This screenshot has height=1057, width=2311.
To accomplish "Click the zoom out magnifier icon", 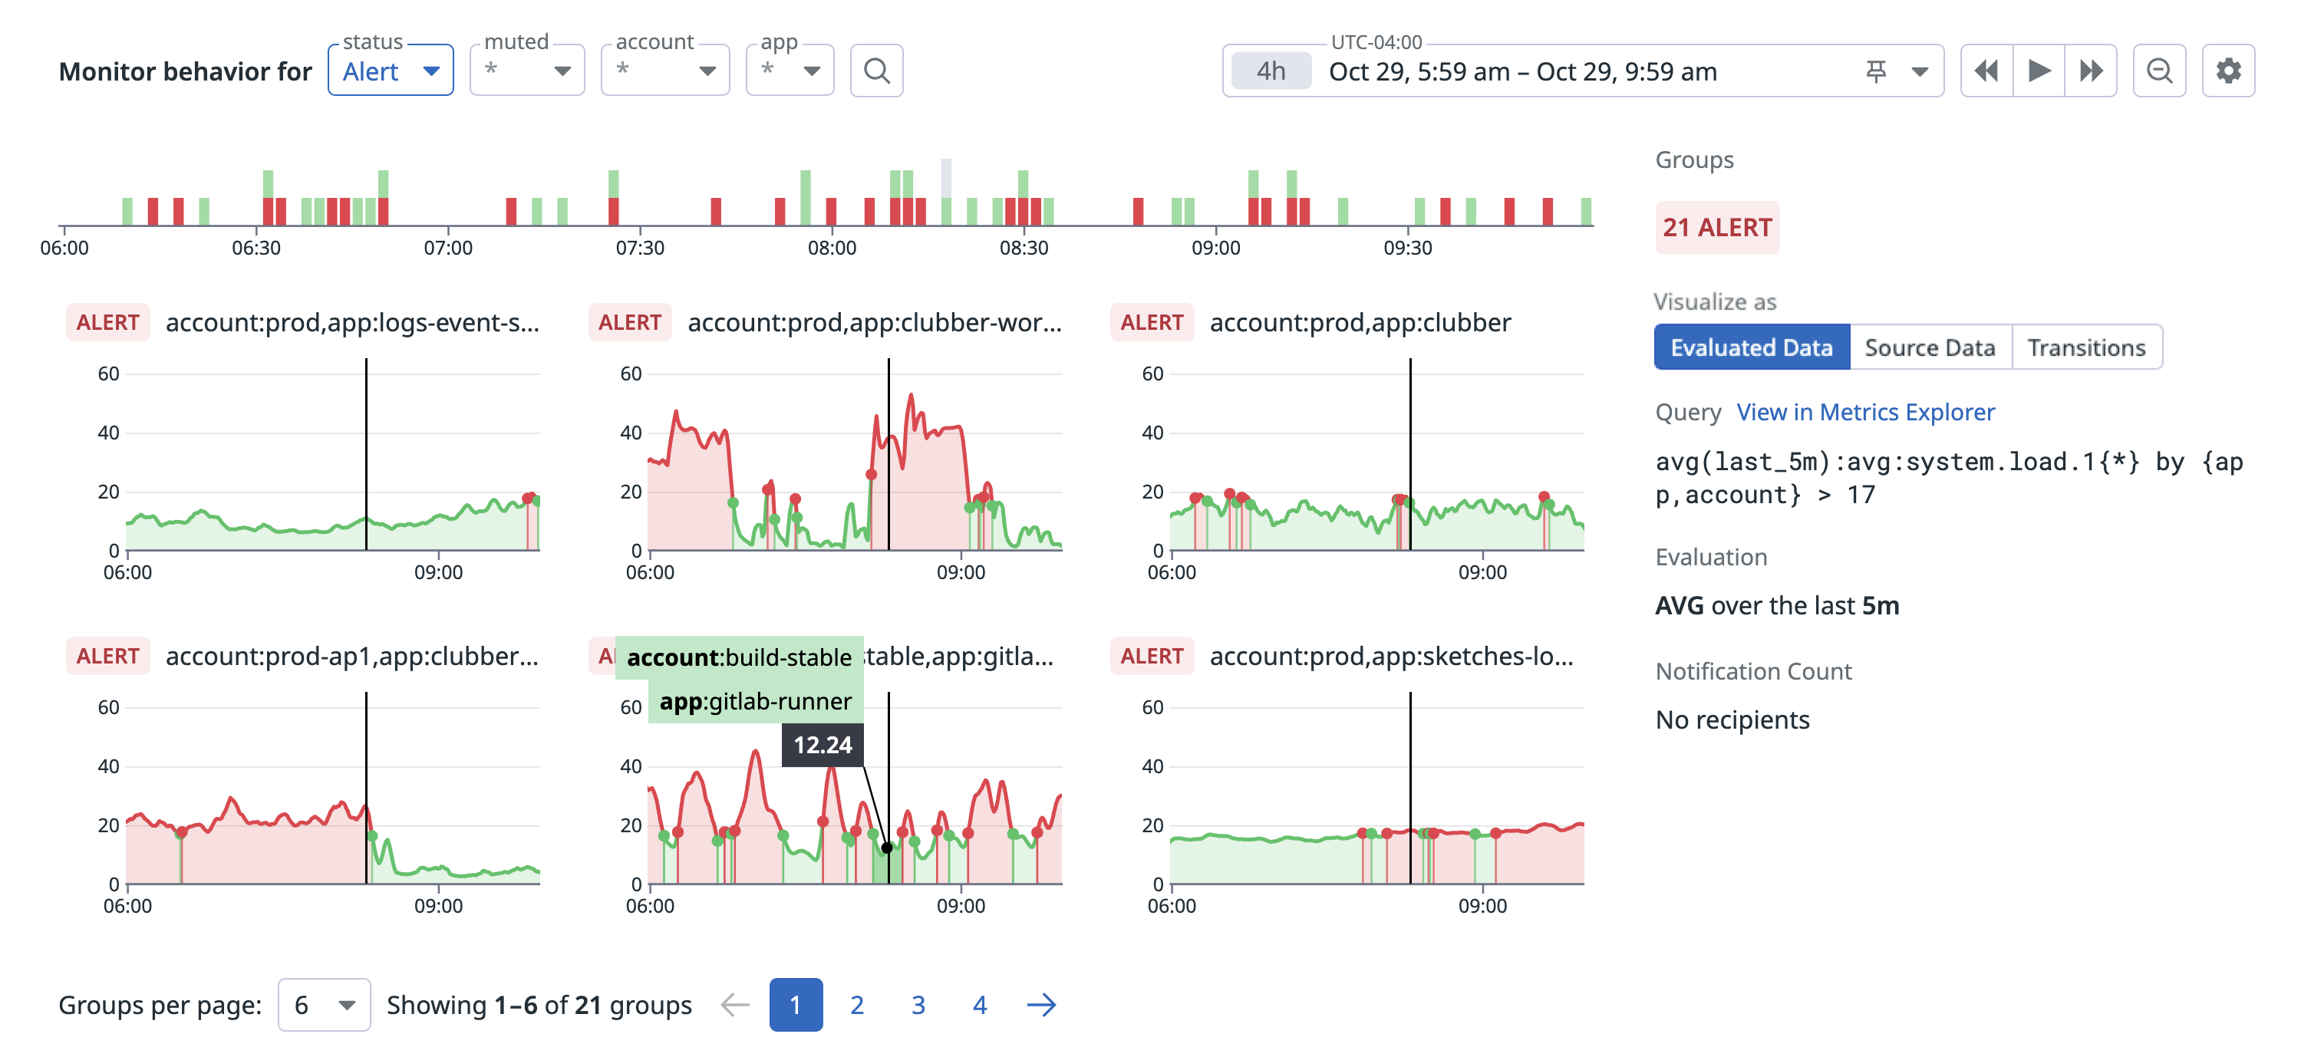I will click(x=2158, y=71).
